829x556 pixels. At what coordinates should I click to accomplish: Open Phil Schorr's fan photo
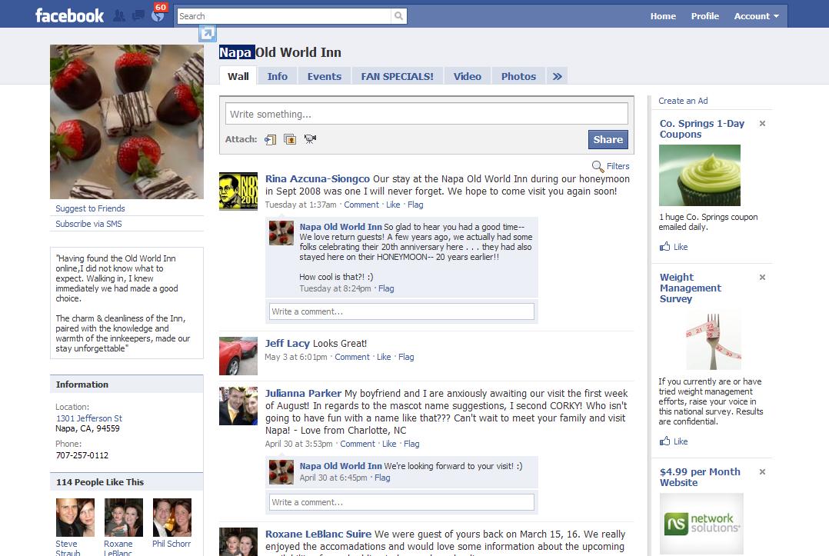pos(171,518)
